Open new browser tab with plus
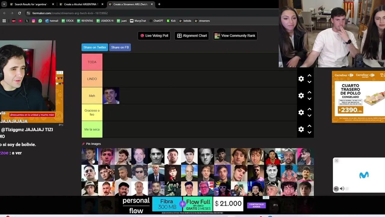 [159, 4]
